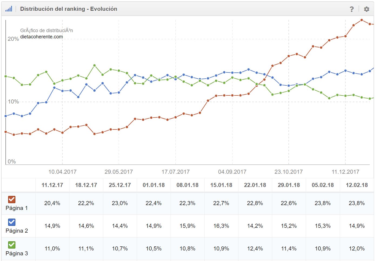Image resolution: width=376 pixels, height=261 pixels.
Task: Disable the Página 3 green checkbox
Action: 12,245
